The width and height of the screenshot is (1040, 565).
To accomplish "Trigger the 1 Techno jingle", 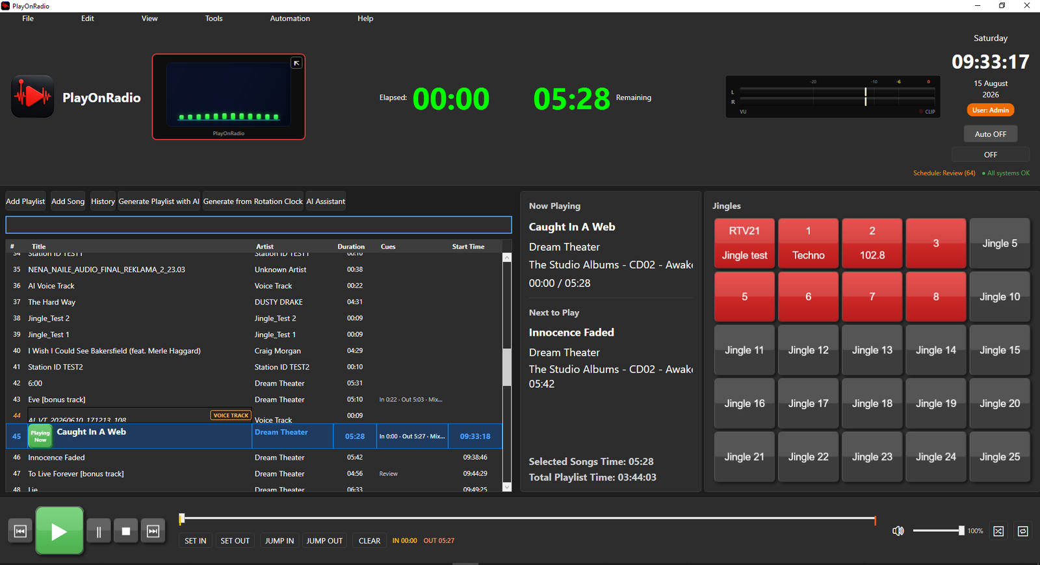I will 809,244.
